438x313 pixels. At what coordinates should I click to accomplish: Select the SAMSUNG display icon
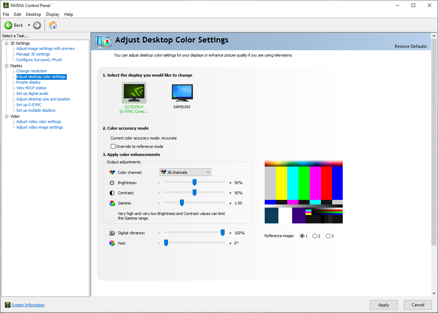(x=182, y=93)
